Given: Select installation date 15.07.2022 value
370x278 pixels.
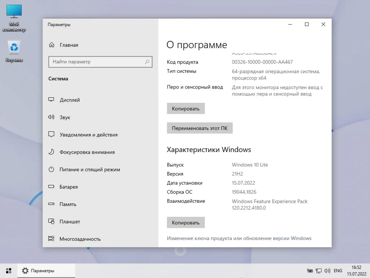Looking at the screenshot, I should pos(243,183).
